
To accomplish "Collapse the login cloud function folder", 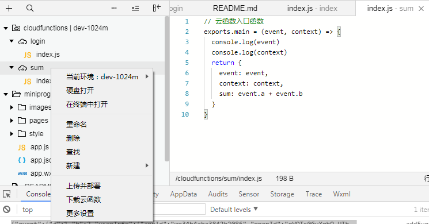I will point(12,41).
